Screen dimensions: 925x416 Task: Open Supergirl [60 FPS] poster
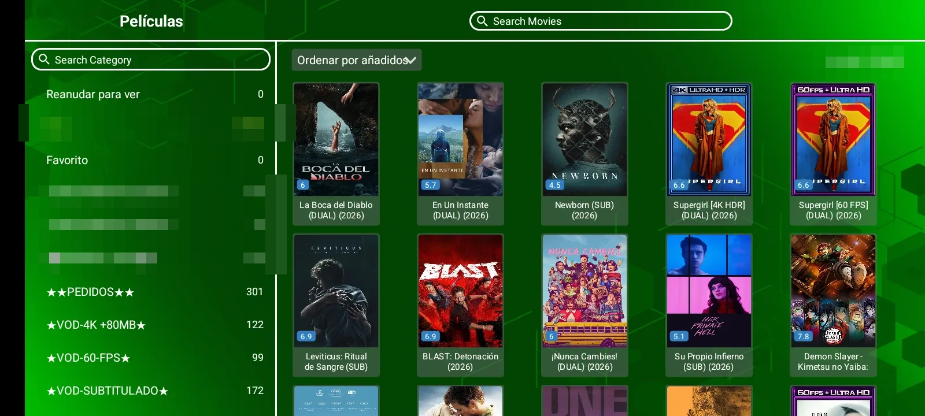[x=833, y=139]
